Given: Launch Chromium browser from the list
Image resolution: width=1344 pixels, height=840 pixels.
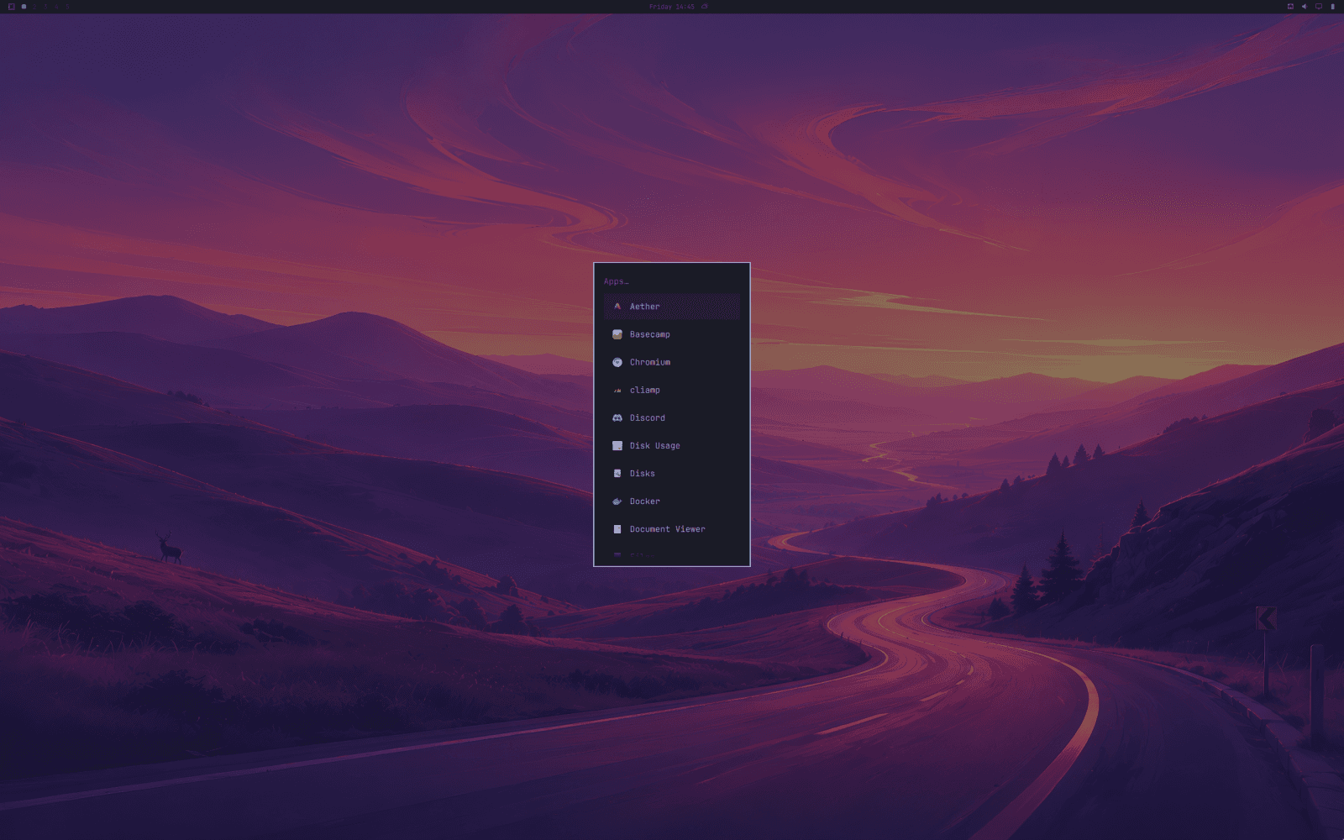Looking at the screenshot, I should pos(672,362).
